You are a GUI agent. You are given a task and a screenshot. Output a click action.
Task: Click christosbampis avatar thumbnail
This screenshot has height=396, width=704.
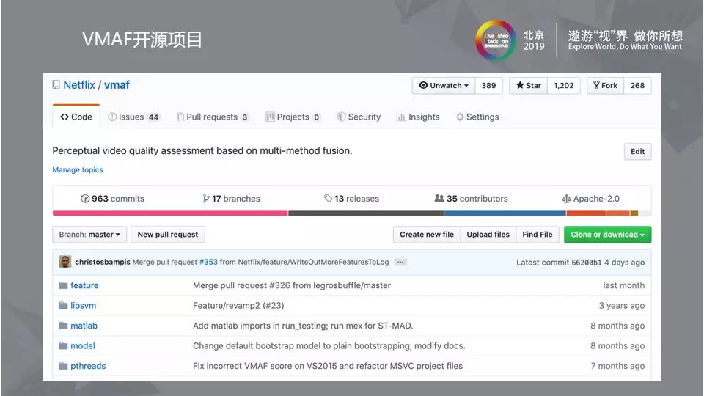point(65,262)
